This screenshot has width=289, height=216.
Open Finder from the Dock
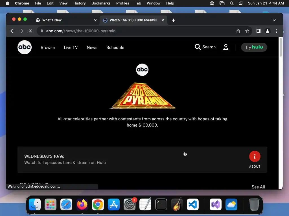click(x=35, y=204)
